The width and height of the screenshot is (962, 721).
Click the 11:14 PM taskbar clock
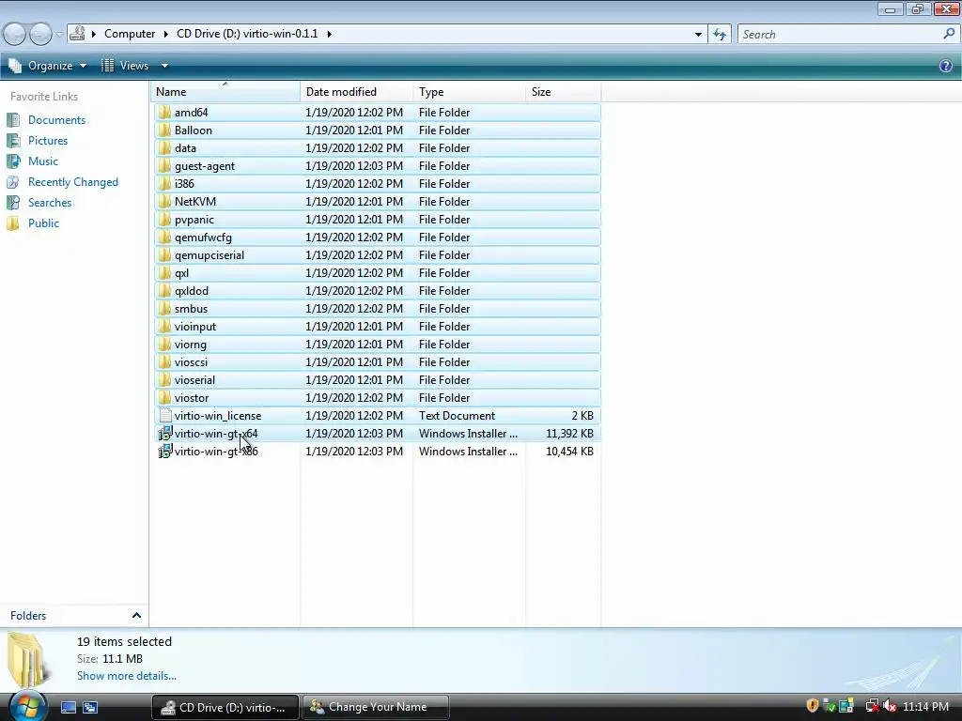tap(925, 707)
